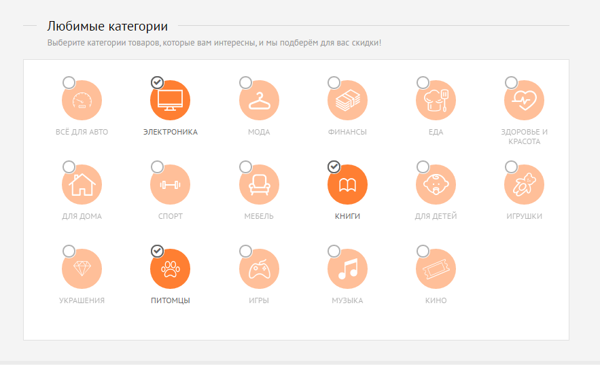Check the circle on Музыка category
This screenshot has width=600, height=365.
coord(334,251)
